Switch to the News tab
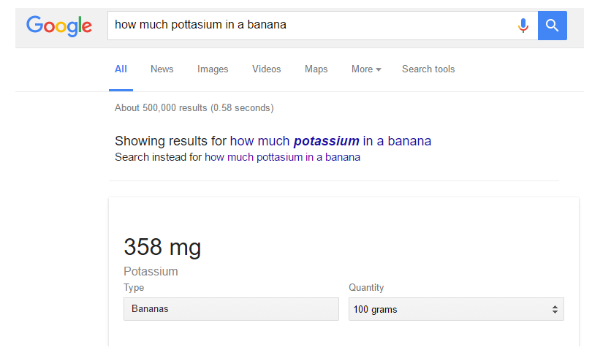The image size is (592, 350). click(162, 69)
